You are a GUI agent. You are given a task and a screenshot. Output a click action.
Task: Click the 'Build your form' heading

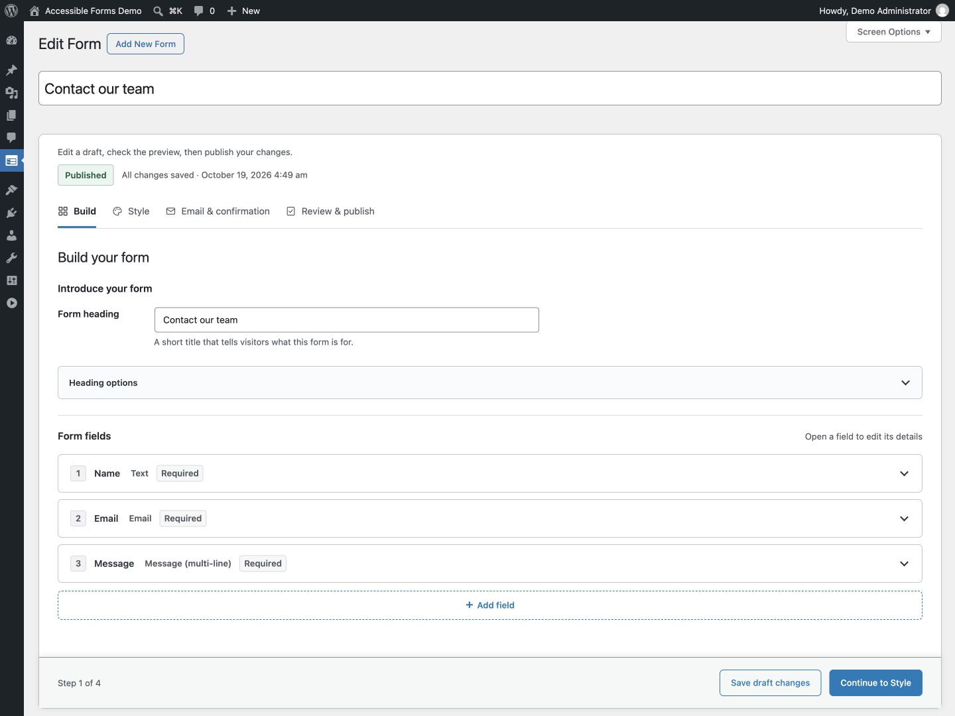tap(103, 257)
